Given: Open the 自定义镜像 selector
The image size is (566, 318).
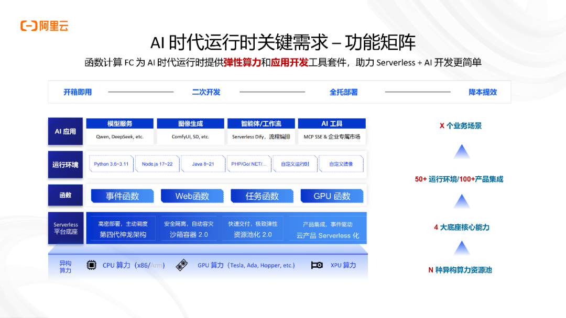Looking at the screenshot, I should point(342,164).
